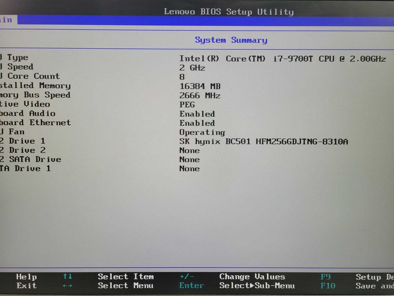This screenshot has height=296, width=394.
Task: Click the up-down arrows key icon
Action: (x=68, y=277)
